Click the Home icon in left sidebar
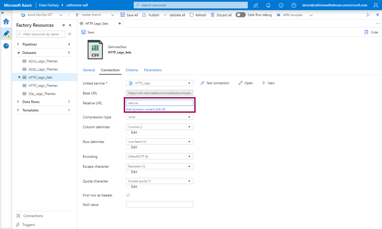The width and height of the screenshot is (382, 229). (6, 22)
